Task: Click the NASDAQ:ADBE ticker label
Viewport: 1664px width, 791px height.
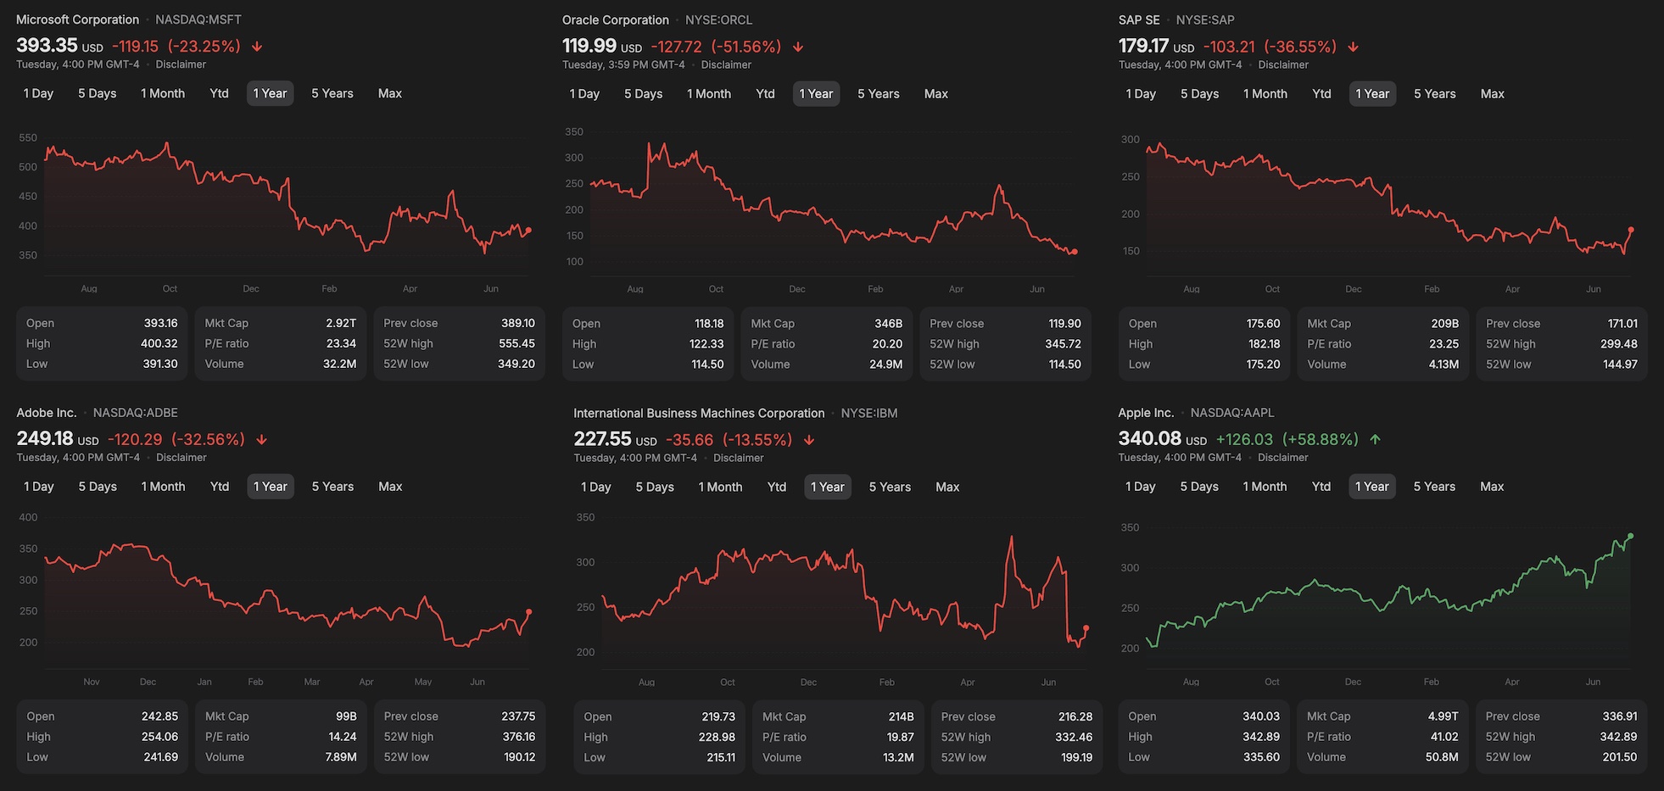Action: click(136, 413)
